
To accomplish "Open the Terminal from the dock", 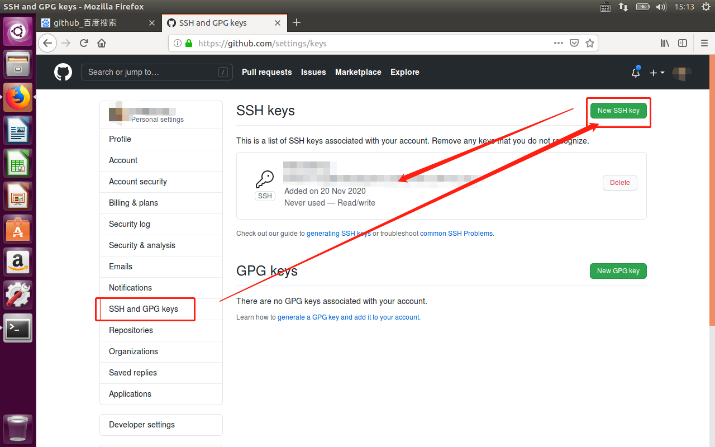I will pos(18,328).
